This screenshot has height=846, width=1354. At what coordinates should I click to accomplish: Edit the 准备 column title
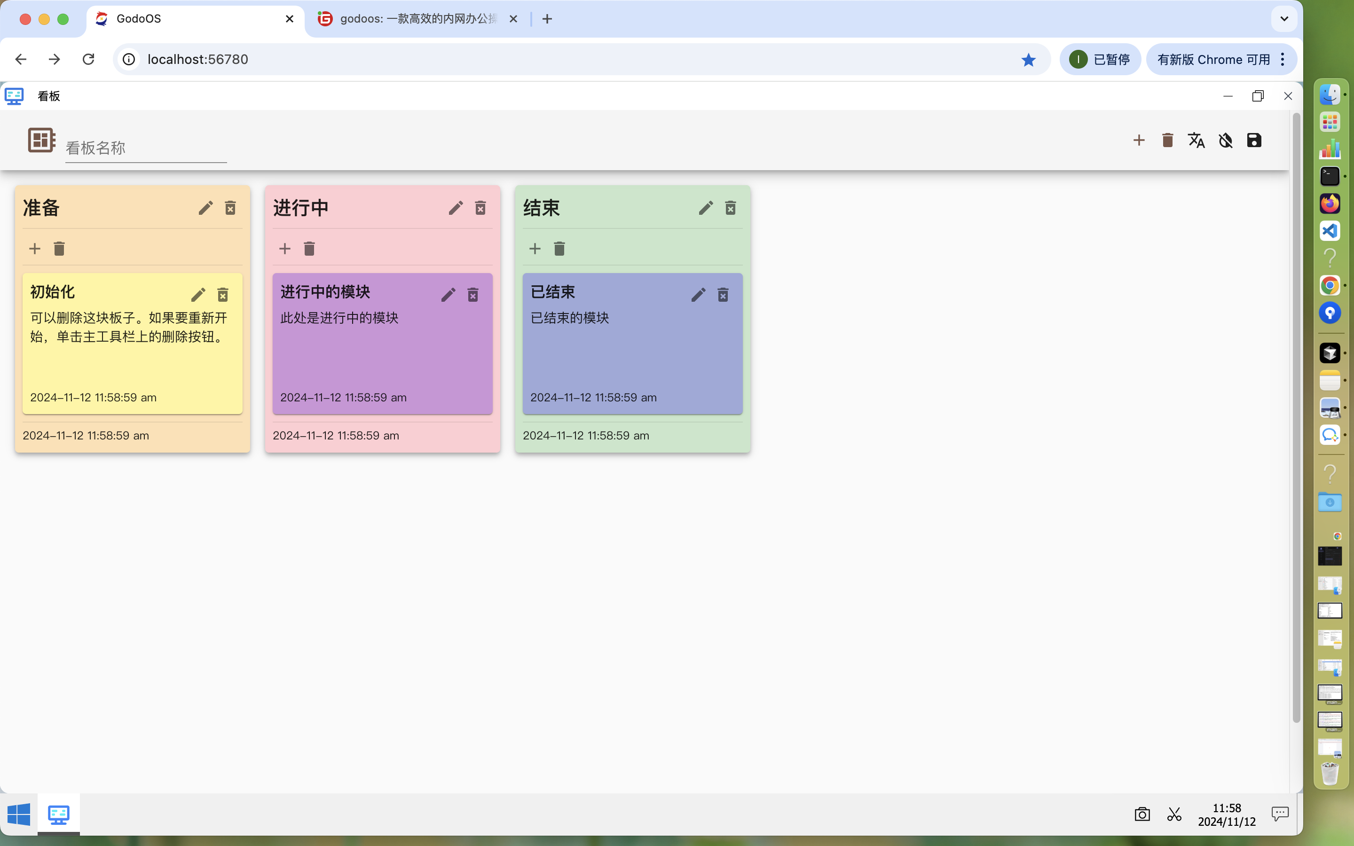coord(205,208)
